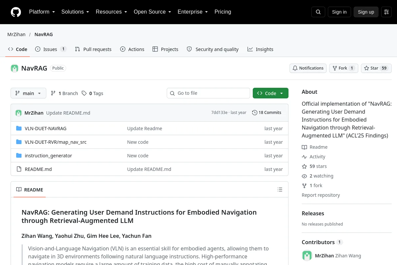Open the 'Update Readme' commit message
397x265 pixels.
tap(145, 129)
